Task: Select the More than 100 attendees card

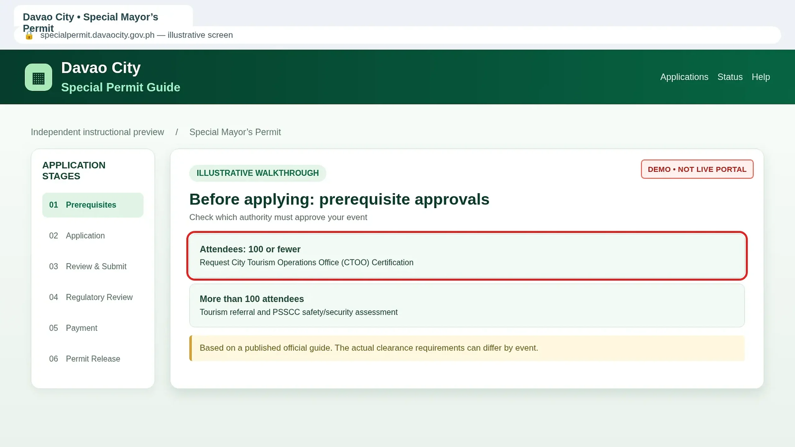Action: (x=467, y=305)
